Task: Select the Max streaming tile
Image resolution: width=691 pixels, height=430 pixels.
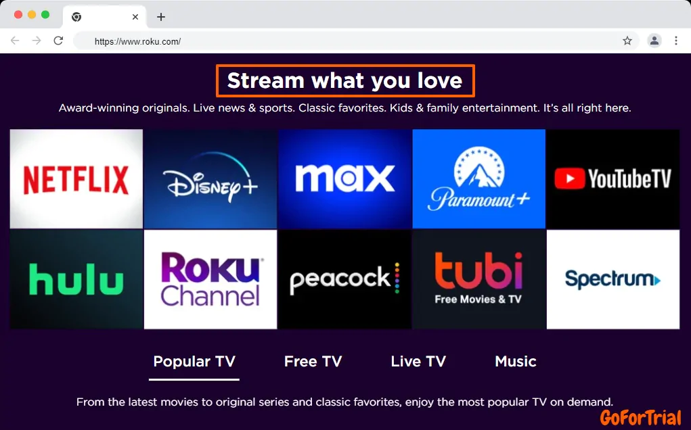Action: [x=344, y=178]
